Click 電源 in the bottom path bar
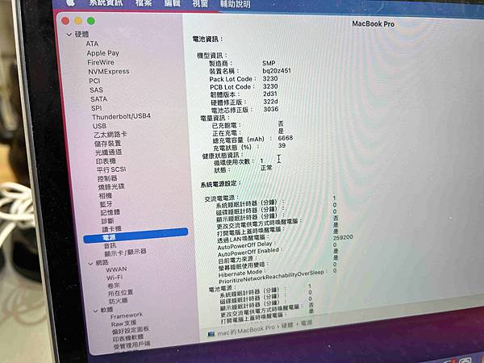Screen dimensions: 484x363 pyautogui.click(x=307, y=323)
